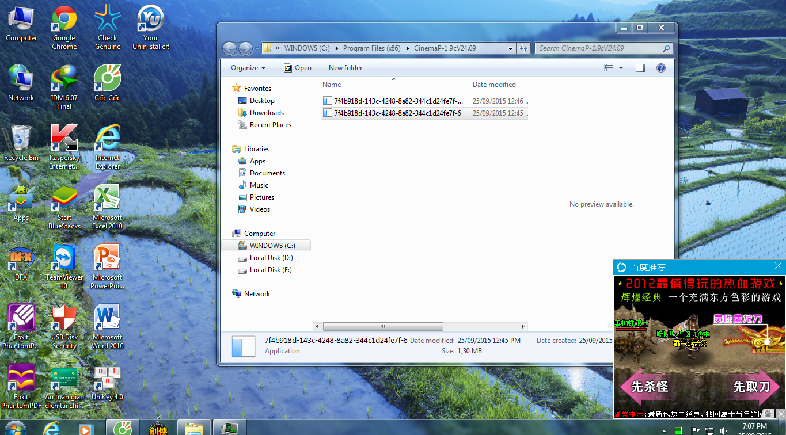Switch to File Explorer taskbar button

(x=193, y=428)
